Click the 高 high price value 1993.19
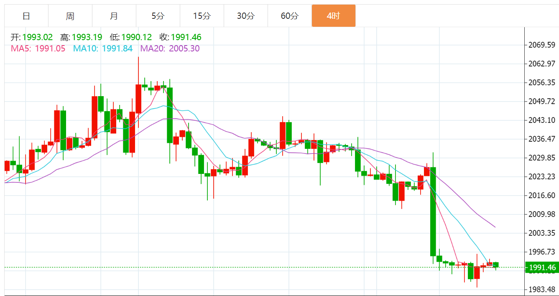Viewport: 559px width, 296px height. click(87, 37)
